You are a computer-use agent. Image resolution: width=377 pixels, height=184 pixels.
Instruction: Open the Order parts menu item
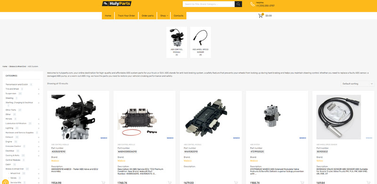(x=148, y=16)
